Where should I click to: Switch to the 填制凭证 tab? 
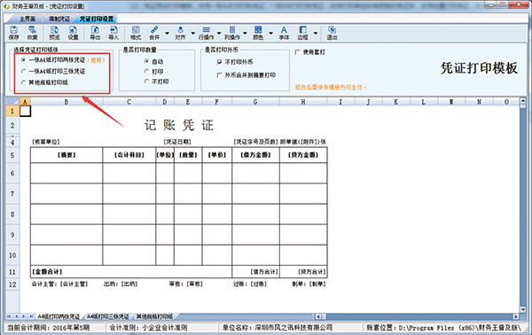coord(59,19)
